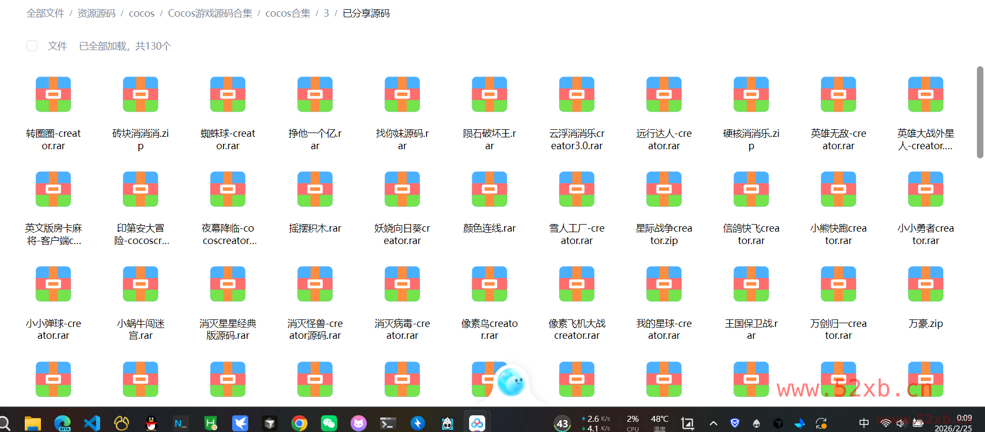Click the 王国保卫战.rar file name
This screenshot has height=432, width=985.
[x=751, y=329]
